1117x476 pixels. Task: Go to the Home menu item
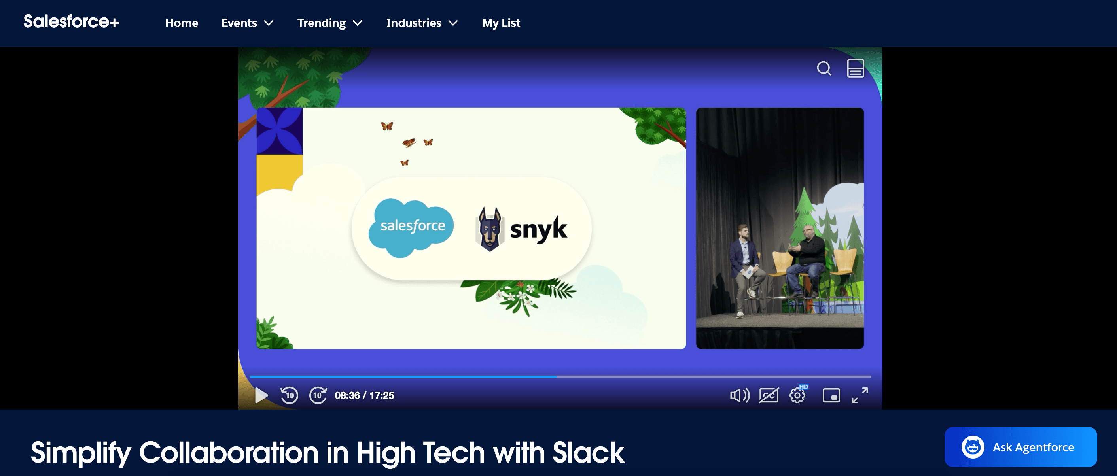pos(181,23)
